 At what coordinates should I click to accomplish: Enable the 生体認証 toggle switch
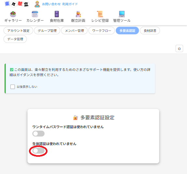pos(38,151)
